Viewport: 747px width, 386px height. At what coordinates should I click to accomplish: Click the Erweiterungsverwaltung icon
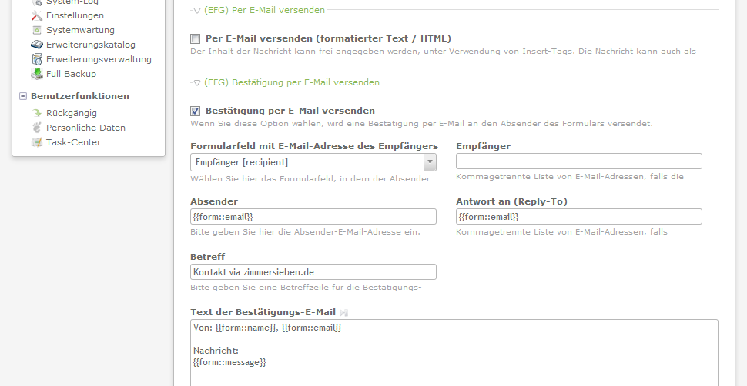[37, 59]
